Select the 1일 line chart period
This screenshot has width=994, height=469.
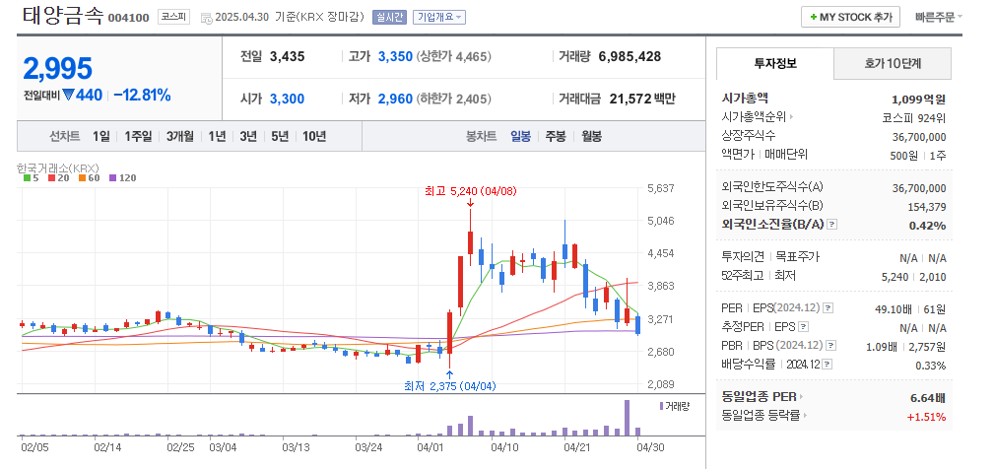100,136
